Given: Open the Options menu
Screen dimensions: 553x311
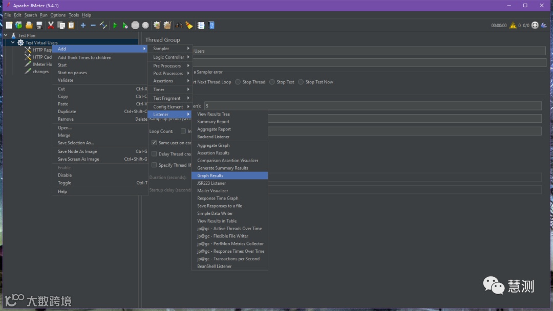Looking at the screenshot, I should coord(58,15).
